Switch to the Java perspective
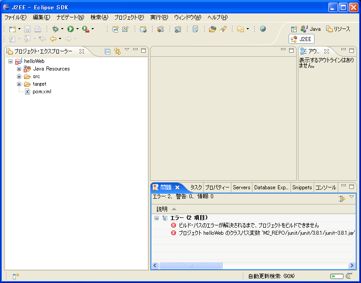 click(311, 29)
